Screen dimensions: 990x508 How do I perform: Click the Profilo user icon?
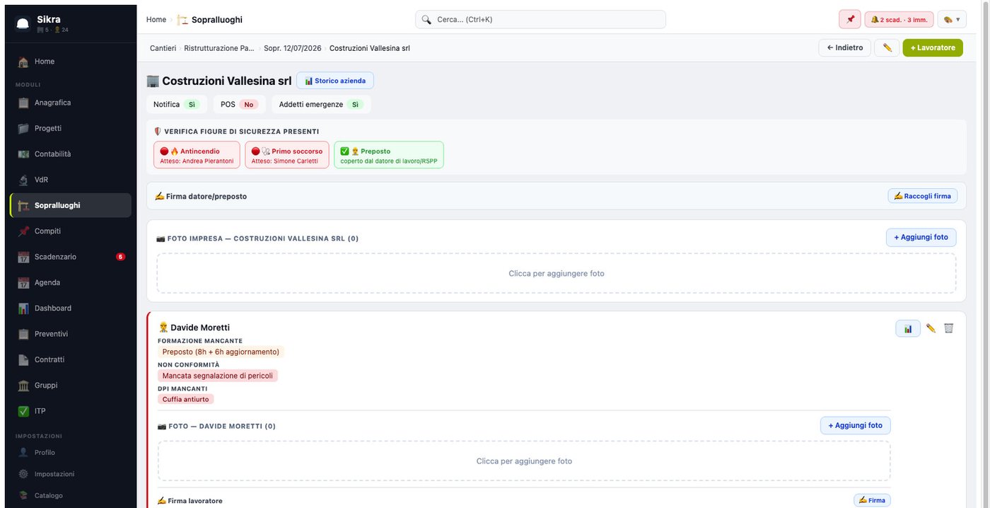point(23,452)
